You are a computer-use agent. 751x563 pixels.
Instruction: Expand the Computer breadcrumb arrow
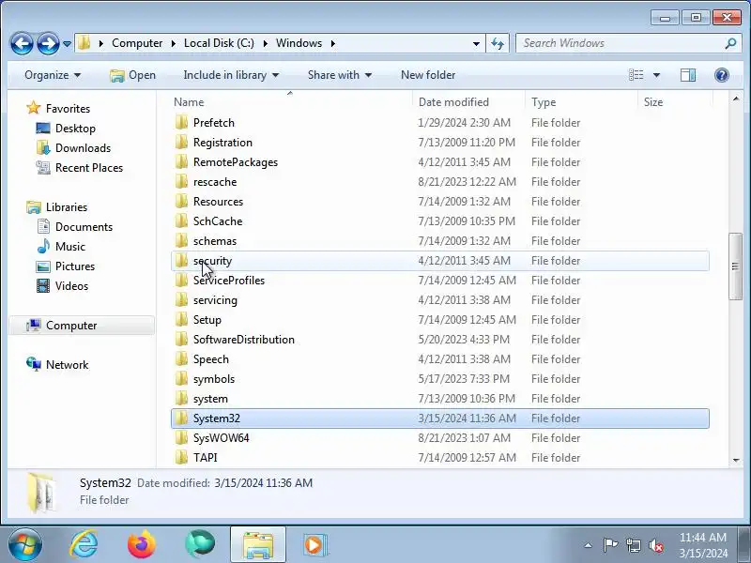click(173, 43)
